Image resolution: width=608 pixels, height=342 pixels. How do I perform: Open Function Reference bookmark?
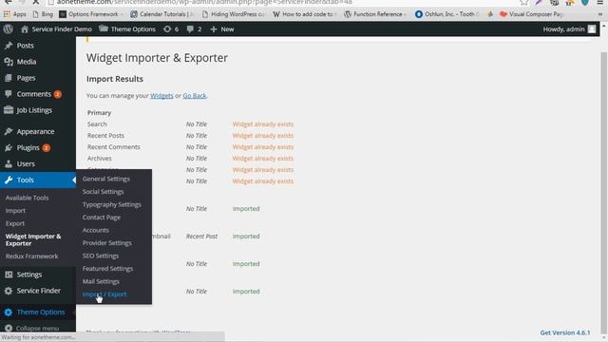375,14
